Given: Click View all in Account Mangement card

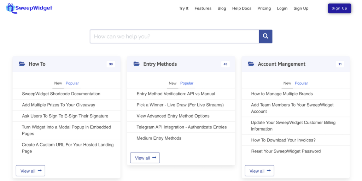Looking at the screenshot, I should (x=259, y=171).
